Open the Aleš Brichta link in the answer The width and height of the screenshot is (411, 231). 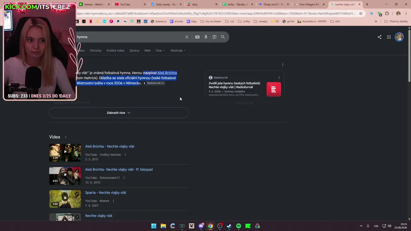coord(167,73)
